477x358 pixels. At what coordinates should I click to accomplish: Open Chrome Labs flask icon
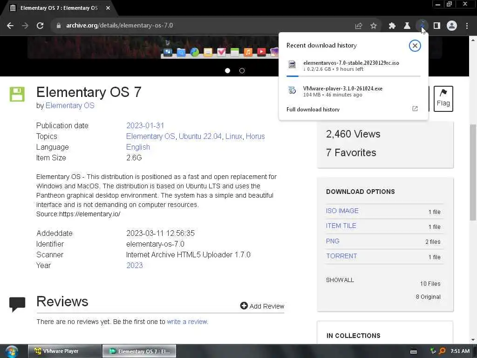407,26
